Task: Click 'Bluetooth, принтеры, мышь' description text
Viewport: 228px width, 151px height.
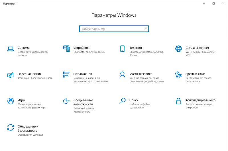Action: (89, 52)
